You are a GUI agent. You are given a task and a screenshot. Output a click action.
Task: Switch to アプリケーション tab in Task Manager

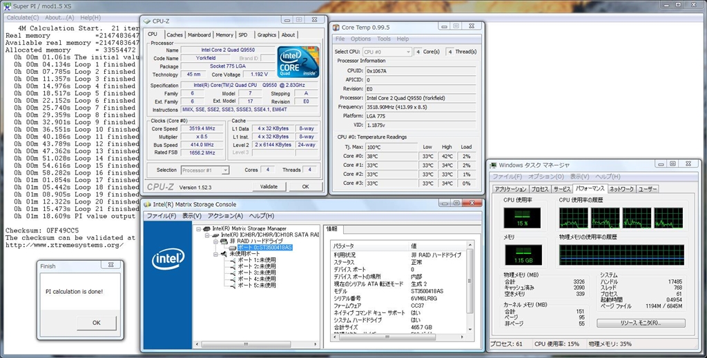coord(510,189)
